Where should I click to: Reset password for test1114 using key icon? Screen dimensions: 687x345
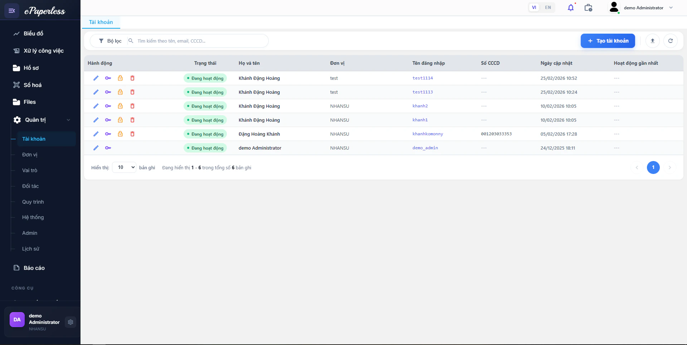click(108, 78)
